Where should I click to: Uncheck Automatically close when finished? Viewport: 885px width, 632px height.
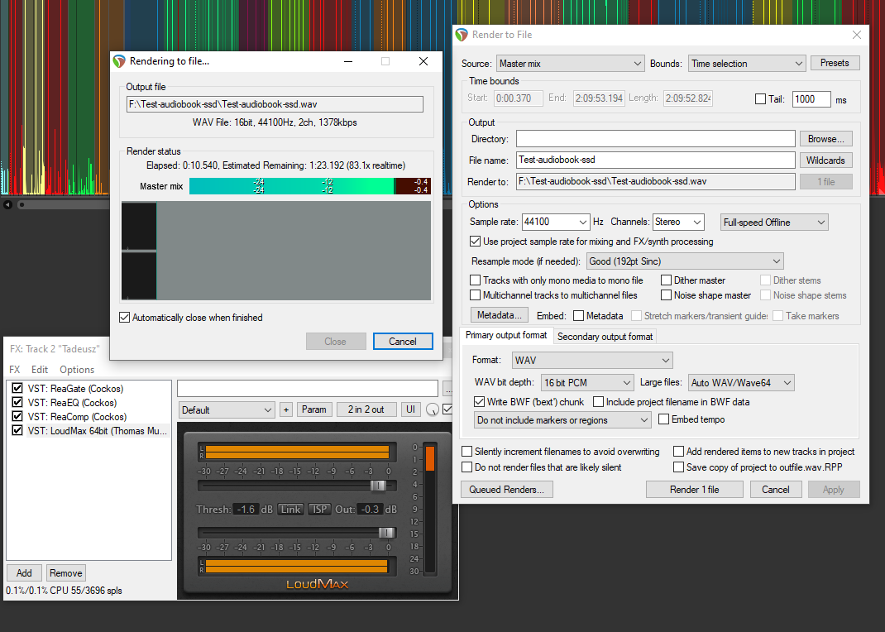pyautogui.click(x=125, y=317)
